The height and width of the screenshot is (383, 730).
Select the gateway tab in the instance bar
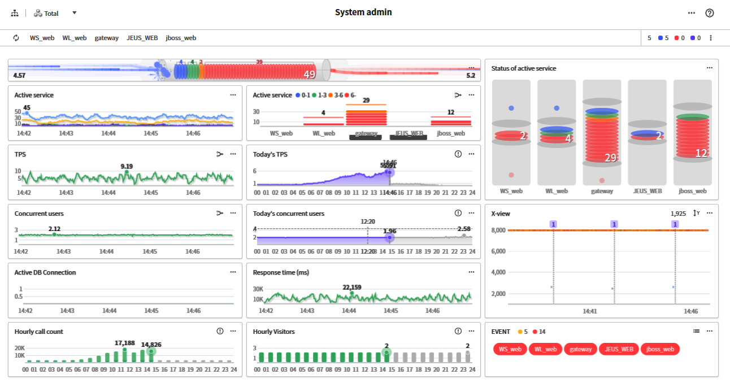pos(106,38)
